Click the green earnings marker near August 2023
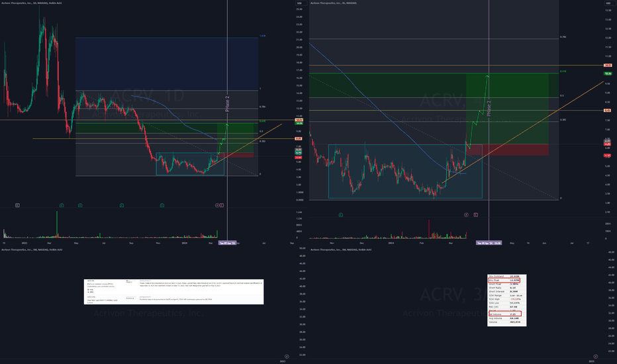The height and width of the screenshot is (364, 617). (122, 205)
